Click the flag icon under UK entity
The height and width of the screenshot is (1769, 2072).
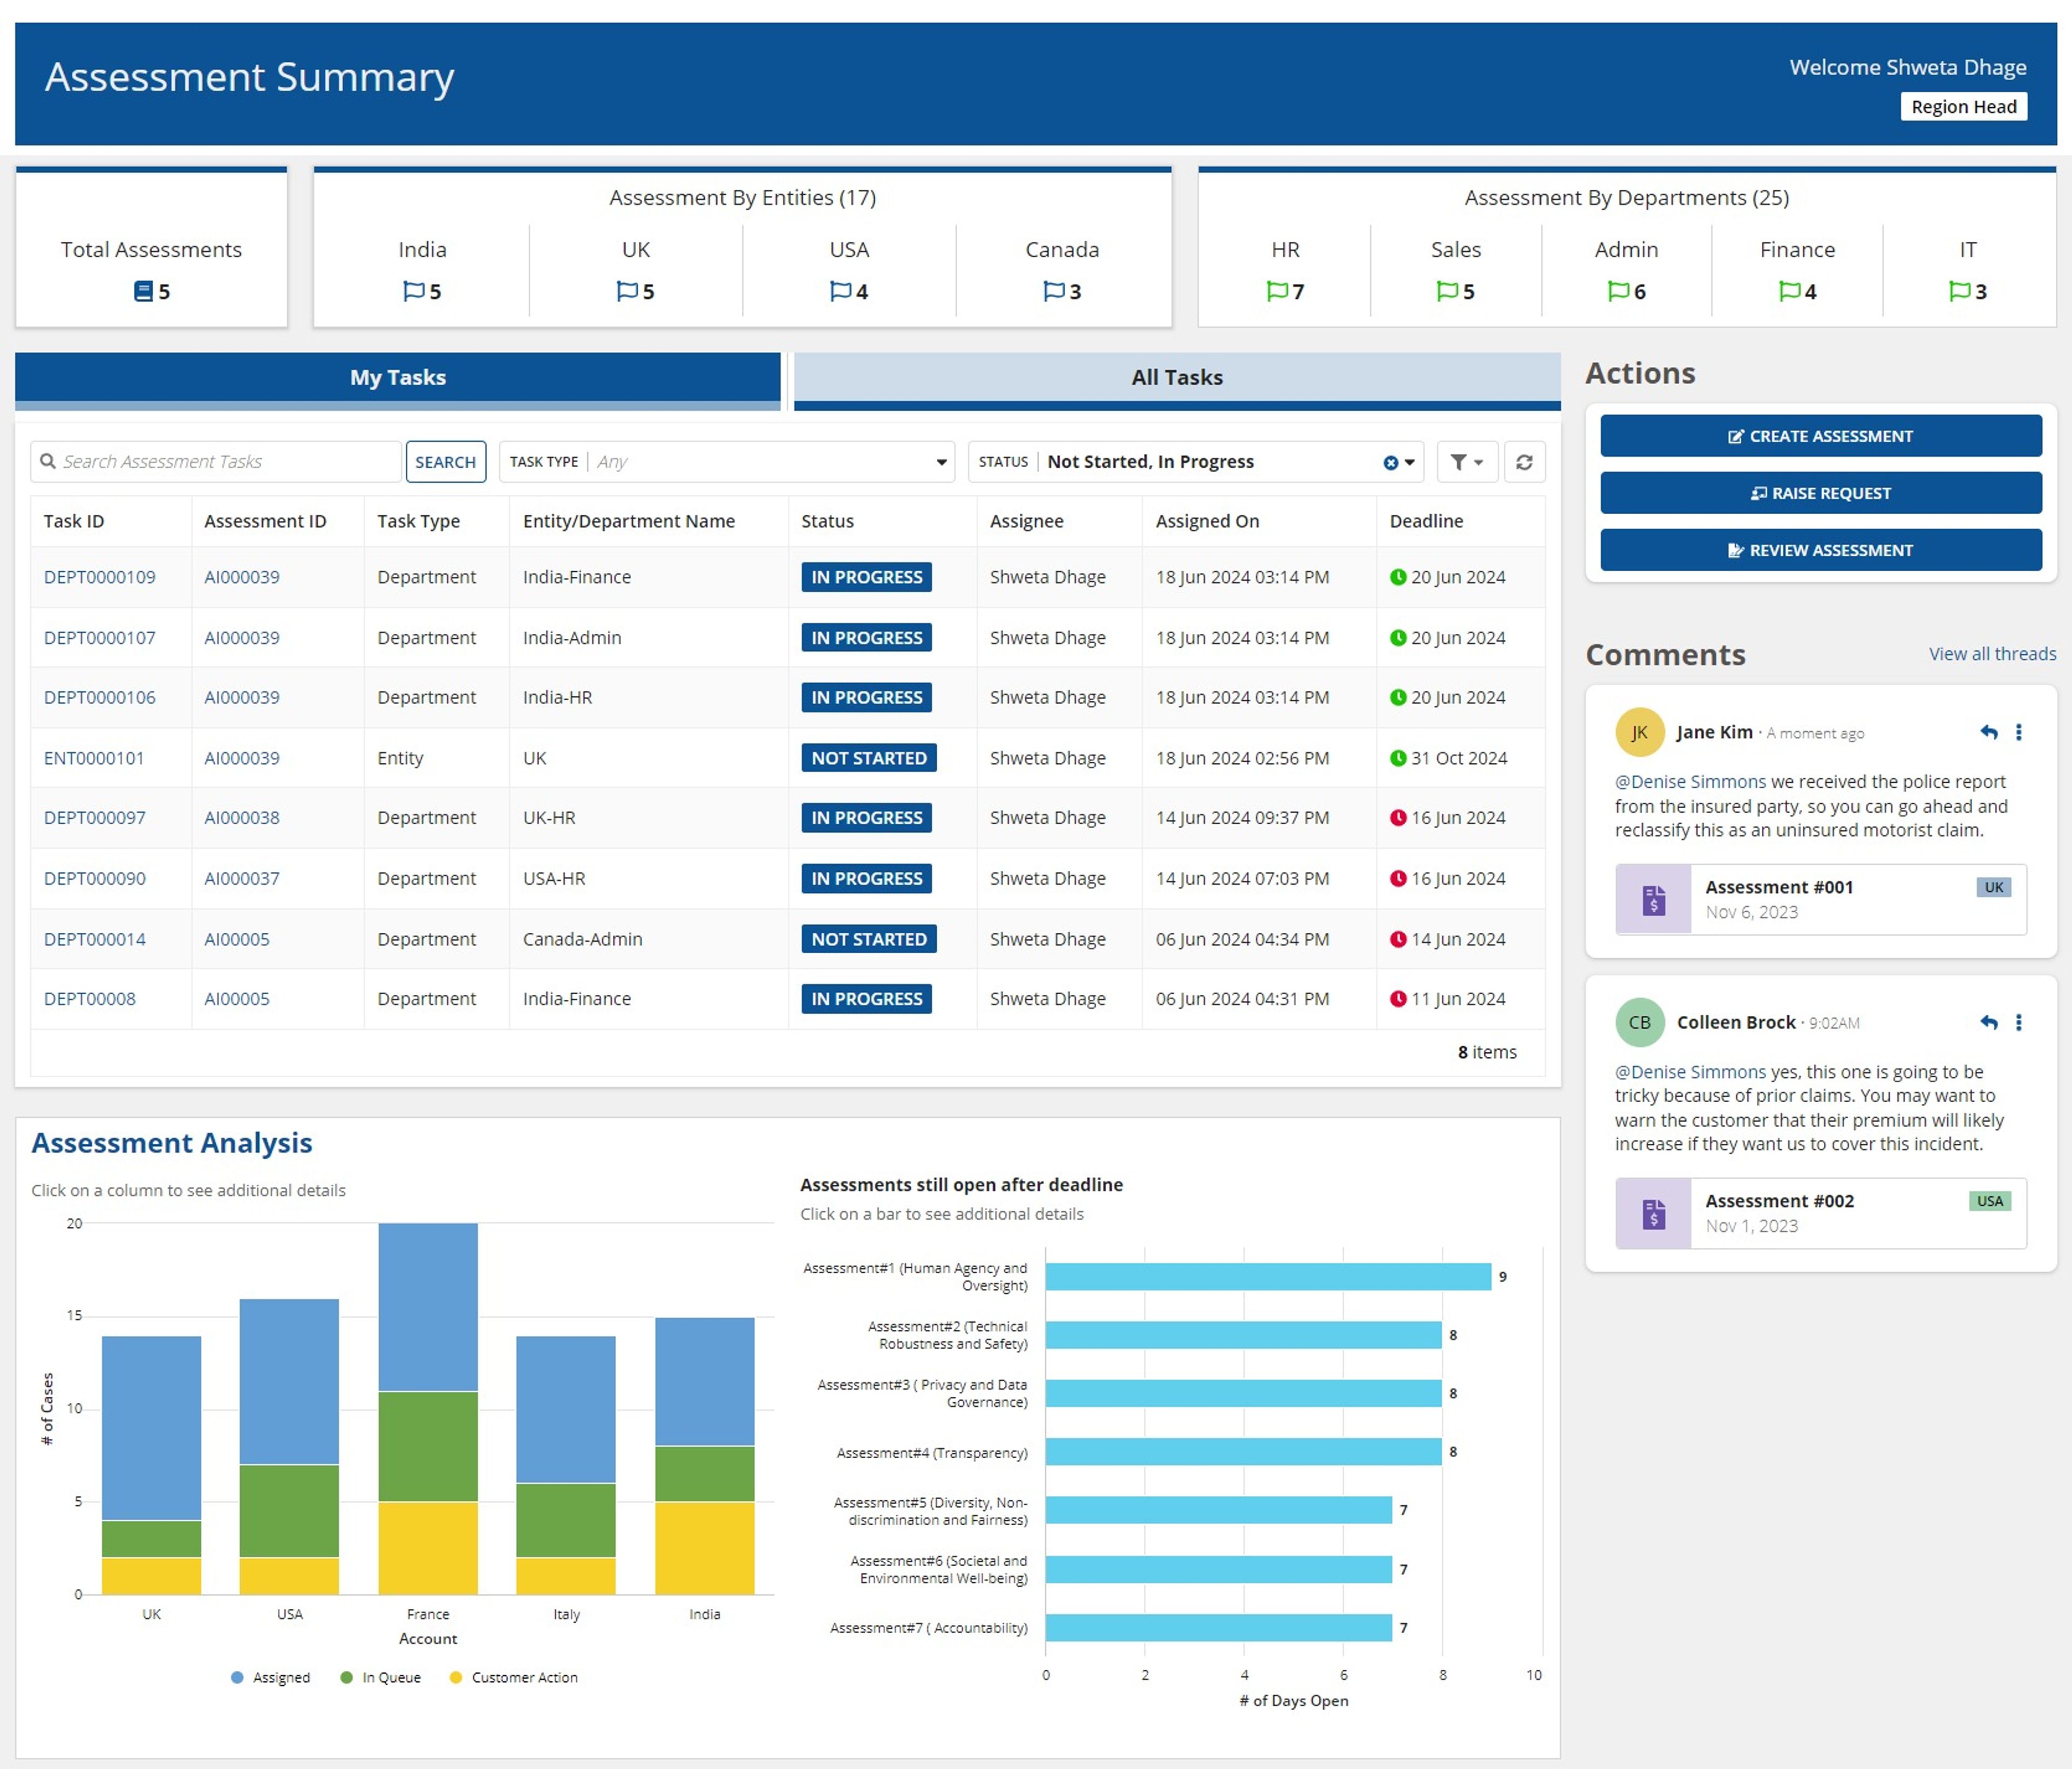[x=627, y=291]
